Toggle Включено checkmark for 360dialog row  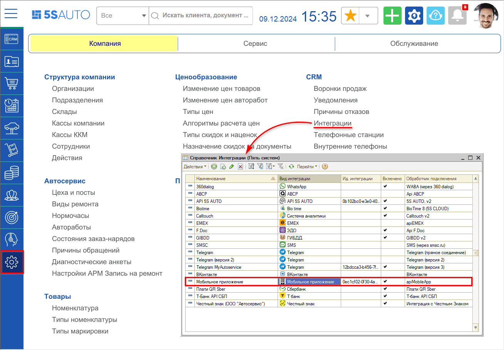coord(385,186)
